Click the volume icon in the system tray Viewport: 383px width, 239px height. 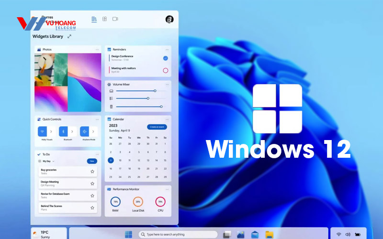coord(348,234)
